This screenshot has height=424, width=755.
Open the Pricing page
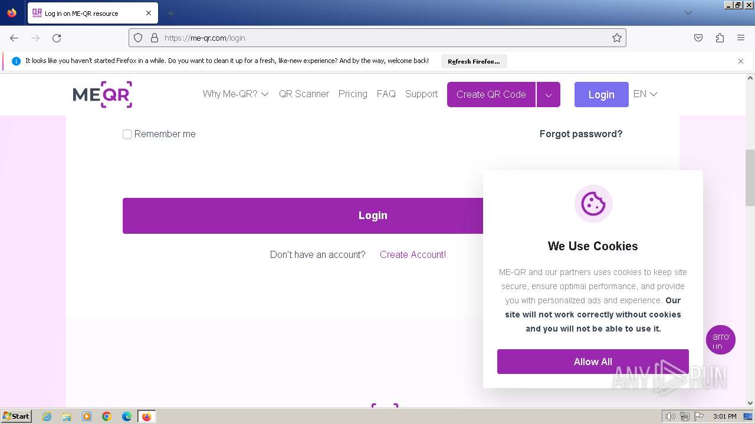click(353, 94)
